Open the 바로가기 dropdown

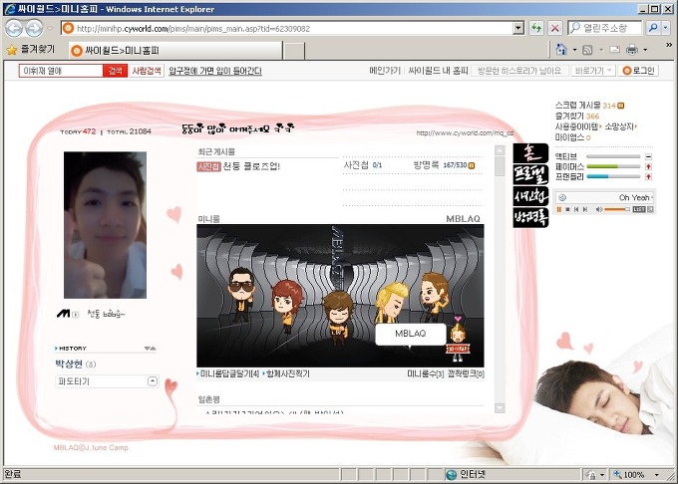(x=593, y=71)
